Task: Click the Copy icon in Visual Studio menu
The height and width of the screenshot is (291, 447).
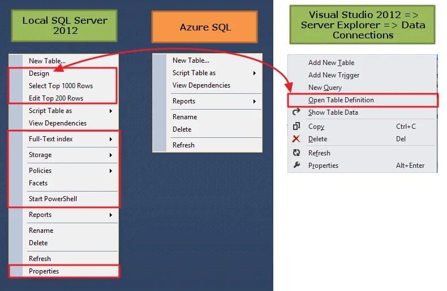Action: point(296,126)
